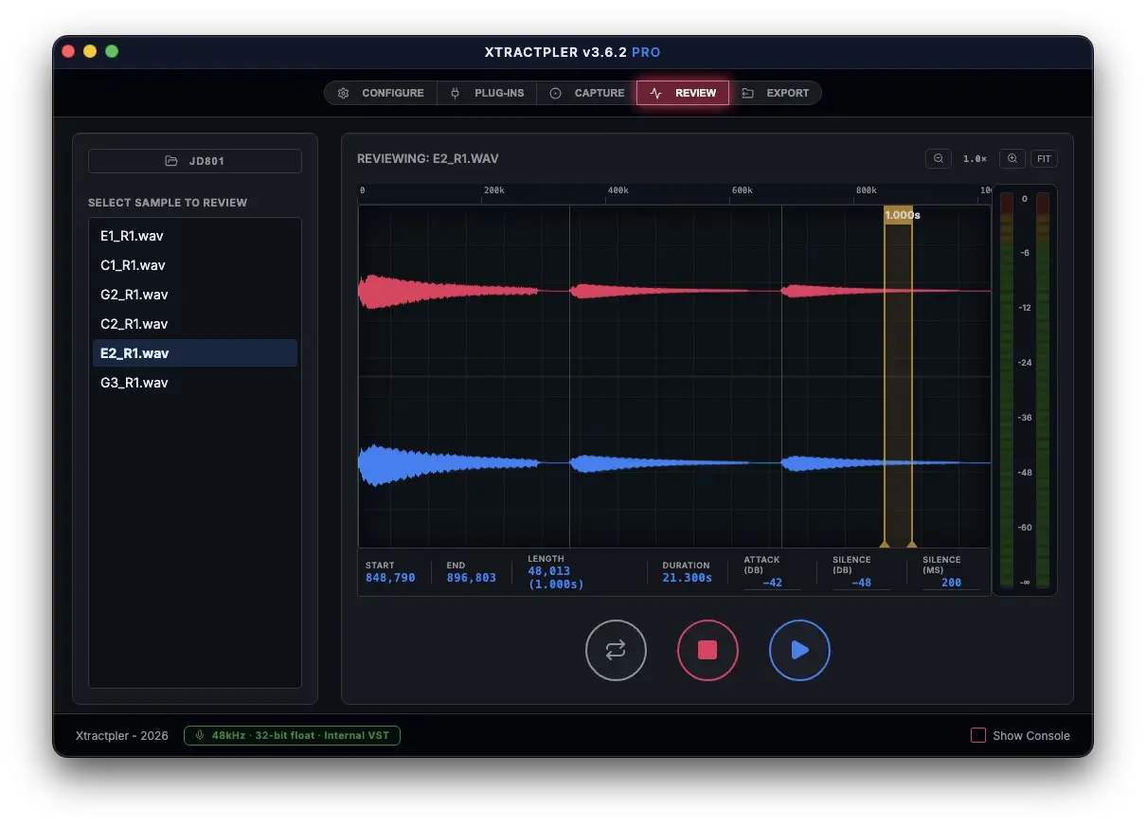Click the 48kHz audio status badge
The width and height of the screenshot is (1146, 827).
coord(292,735)
